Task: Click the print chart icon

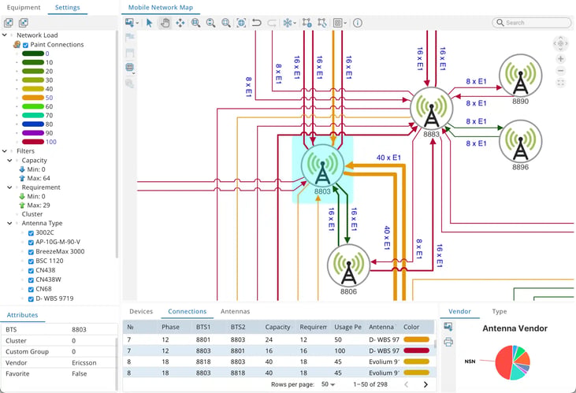Action: (x=448, y=343)
